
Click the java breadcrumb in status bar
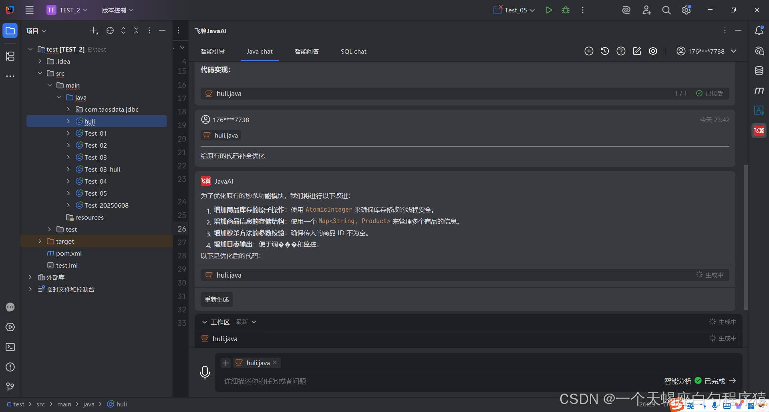click(x=89, y=404)
